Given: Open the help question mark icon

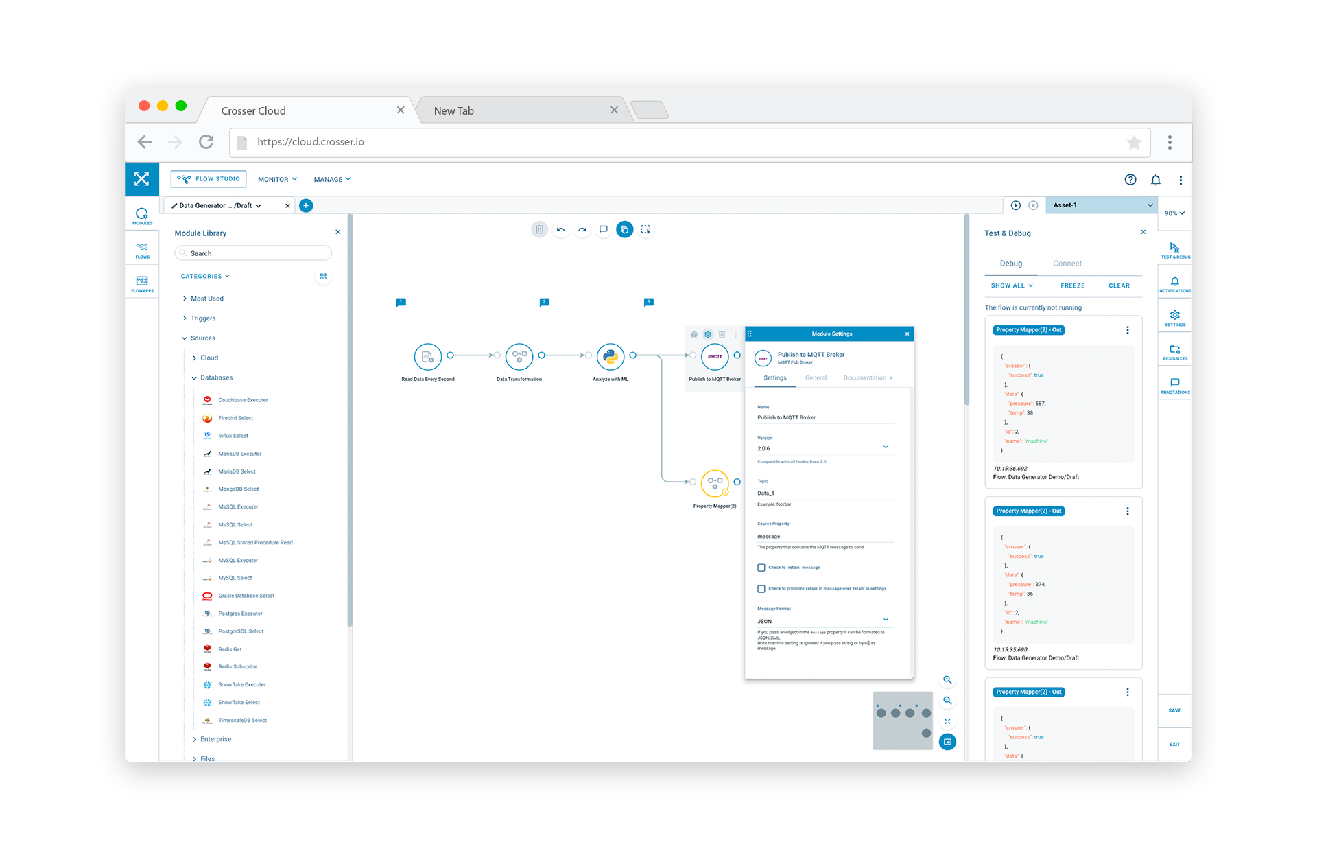Looking at the screenshot, I should pos(1130,179).
